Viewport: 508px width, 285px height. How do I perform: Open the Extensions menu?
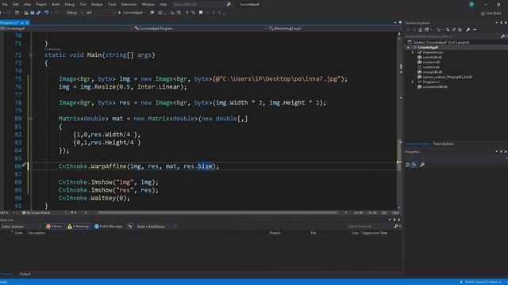[129, 4]
